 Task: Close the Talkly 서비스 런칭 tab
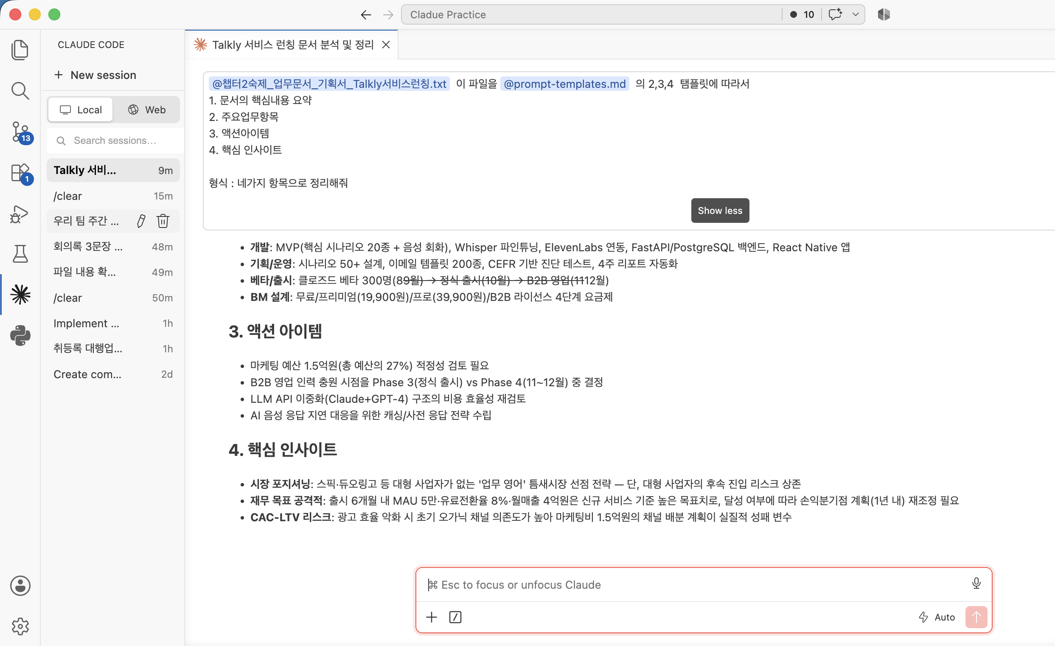pos(386,45)
